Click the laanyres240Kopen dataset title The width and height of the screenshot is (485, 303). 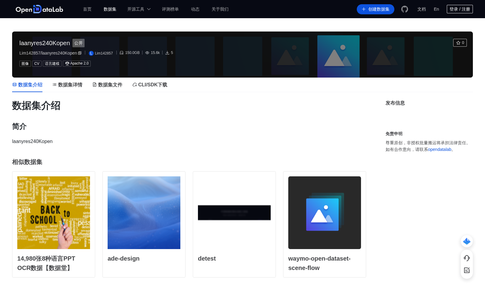coord(45,43)
